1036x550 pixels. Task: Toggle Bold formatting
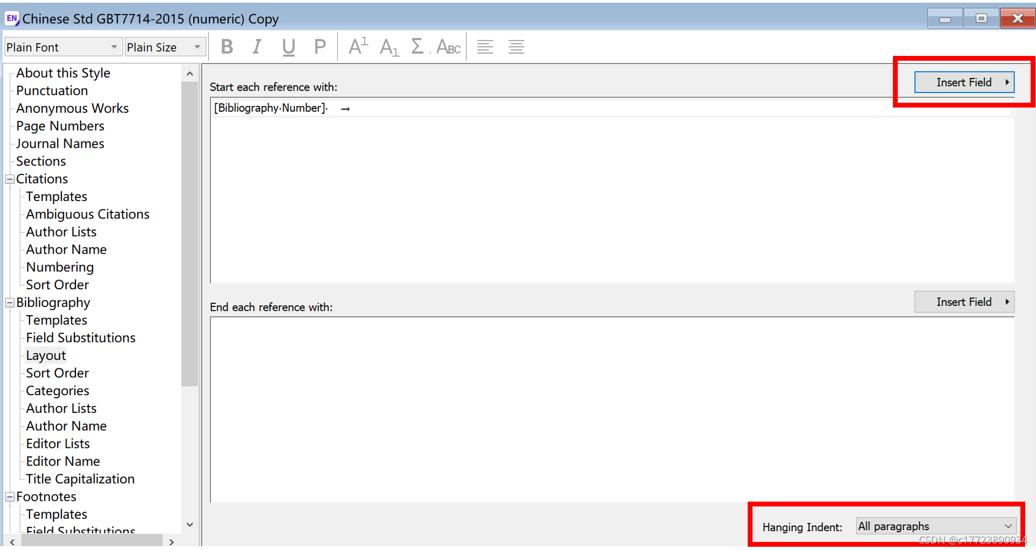pos(227,47)
